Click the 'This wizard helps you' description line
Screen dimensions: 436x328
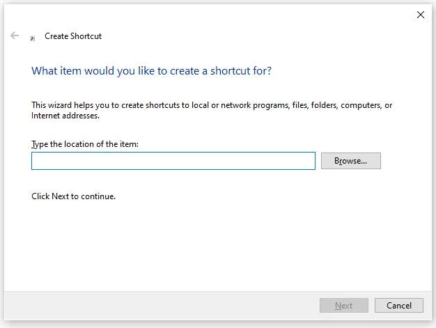point(212,105)
